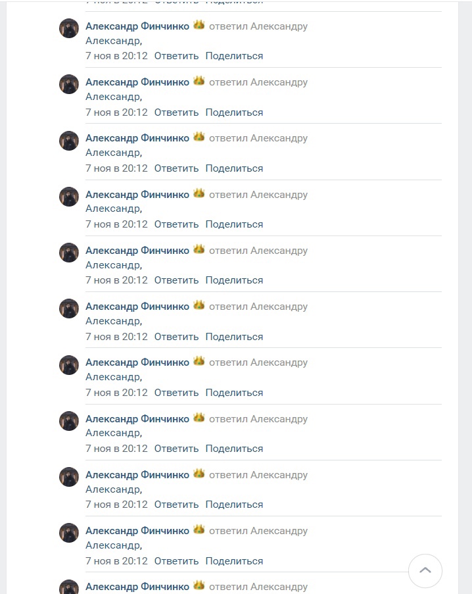
Task: Open Александр Финчинко name in second comment
Action: [137, 82]
